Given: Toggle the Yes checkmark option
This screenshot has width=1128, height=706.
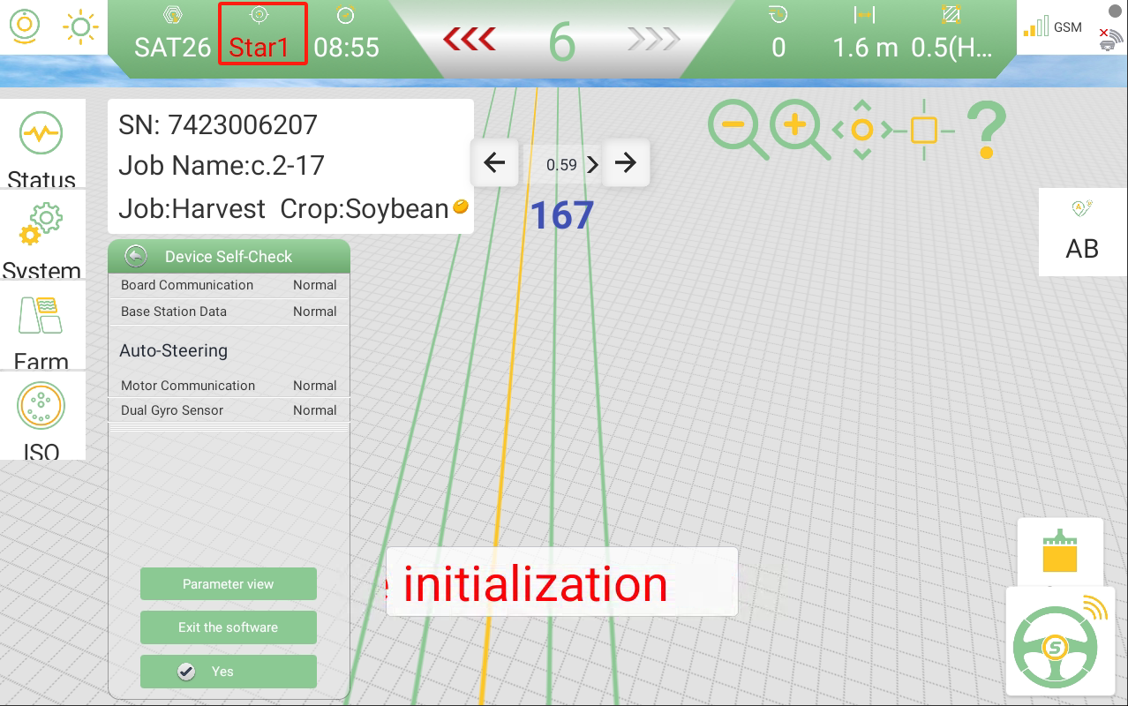Looking at the screenshot, I should [228, 672].
